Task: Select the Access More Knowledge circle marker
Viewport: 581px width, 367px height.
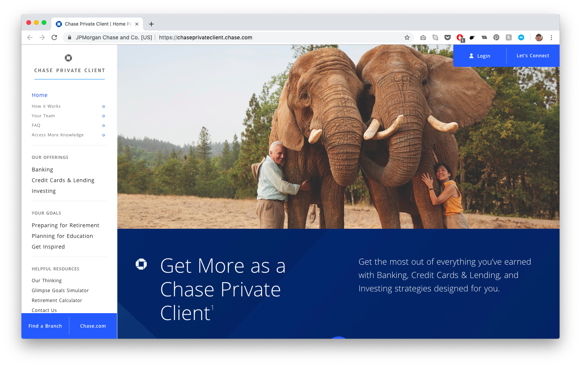Action: (x=104, y=135)
